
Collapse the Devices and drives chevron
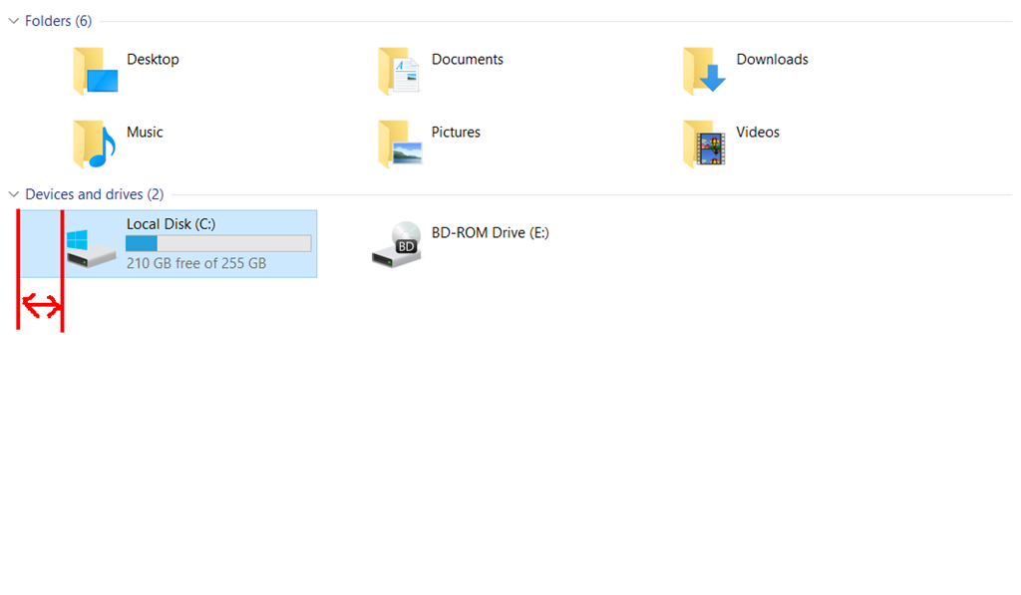coord(14,194)
